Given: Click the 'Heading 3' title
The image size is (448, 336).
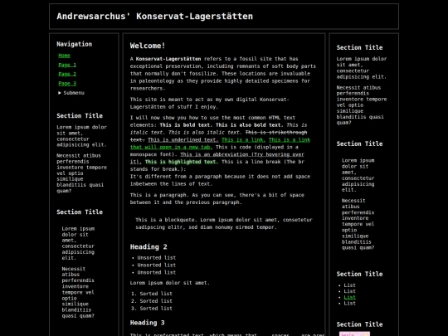Looking at the screenshot, I should [x=147, y=323].
